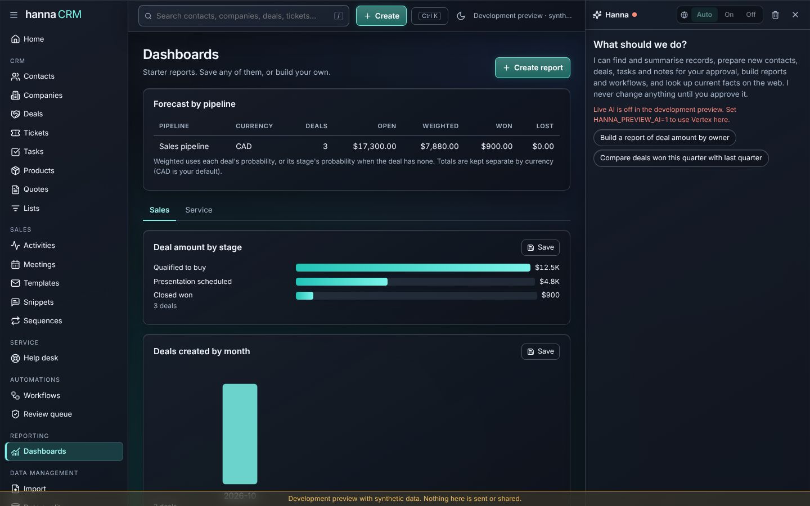Open command palette via Ctrl K button
The width and height of the screenshot is (810, 506).
tap(430, 16)
